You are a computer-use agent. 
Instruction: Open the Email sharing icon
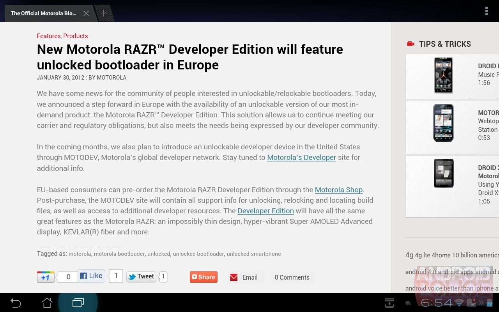pyautogui.click(x=234, y=277)
